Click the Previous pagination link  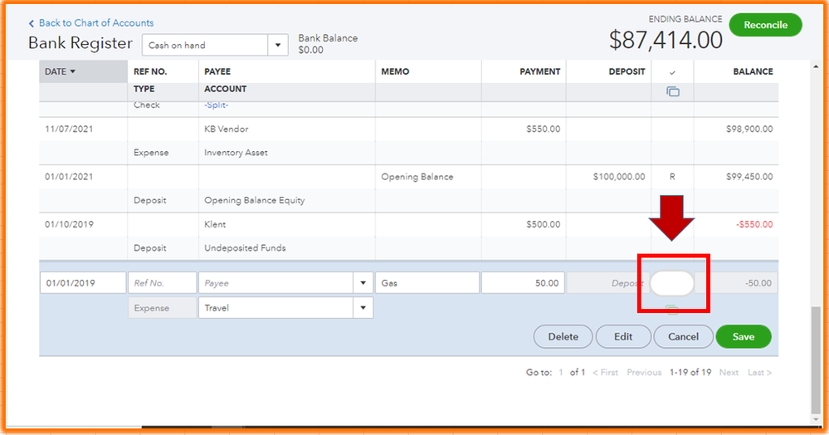[644, 373]
